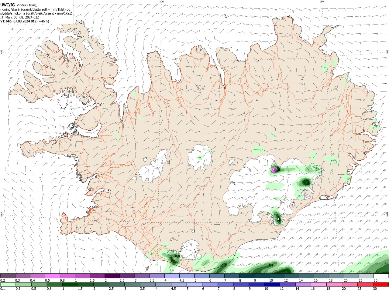The image size is (389, 291).
Task: Click the "1.0" precipitation value off the south coast
Action: coord(224,265)
